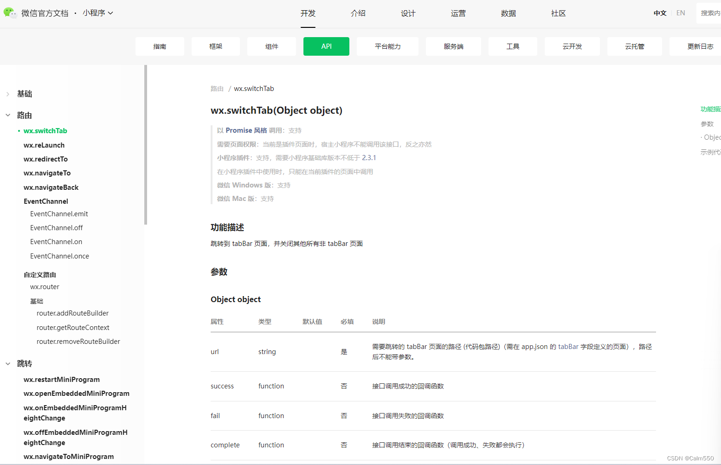721x465 pixels.
Task: Open router.getRouteContext sidebar entry
Action: point(73,328)
